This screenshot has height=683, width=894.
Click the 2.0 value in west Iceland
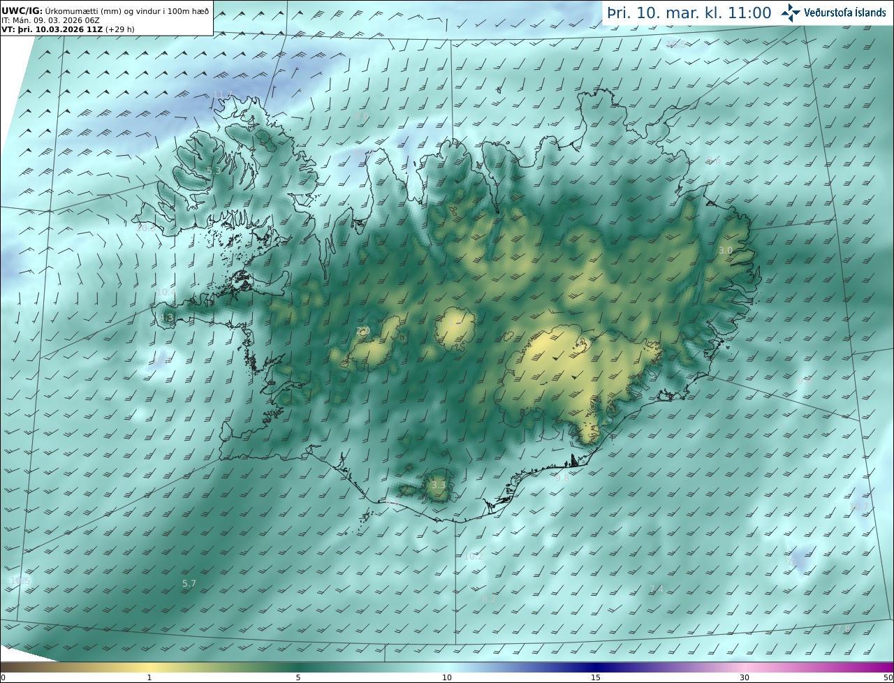362,331
